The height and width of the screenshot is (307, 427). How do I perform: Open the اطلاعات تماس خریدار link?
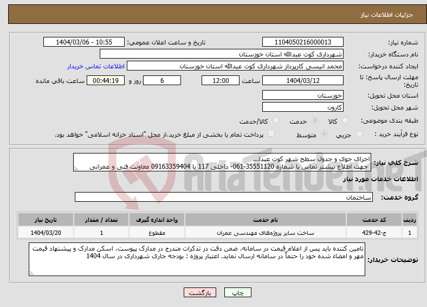tap(96, 66)
